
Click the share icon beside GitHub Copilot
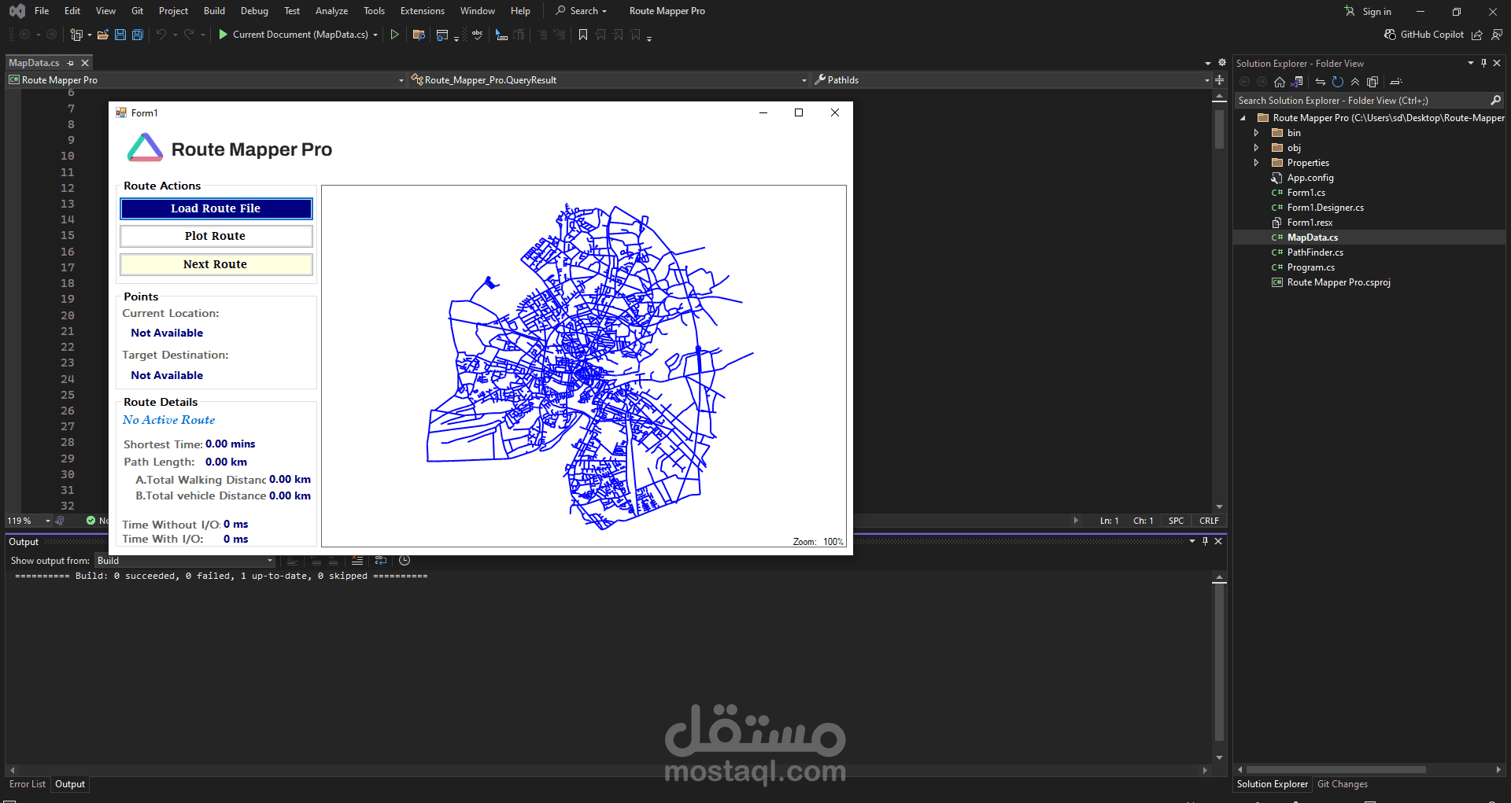point(1477,35)
